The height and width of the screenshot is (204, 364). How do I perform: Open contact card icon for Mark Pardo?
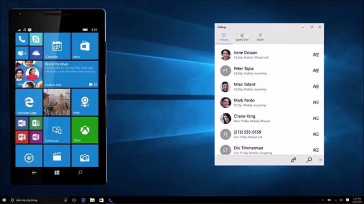(x=316, y=103)
